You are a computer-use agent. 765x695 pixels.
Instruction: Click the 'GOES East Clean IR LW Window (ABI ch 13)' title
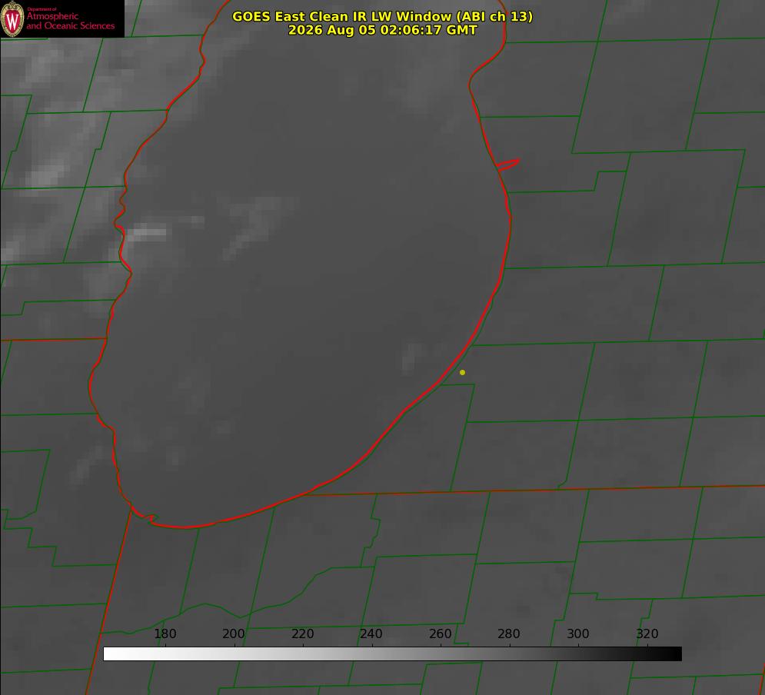coord(383,16)
